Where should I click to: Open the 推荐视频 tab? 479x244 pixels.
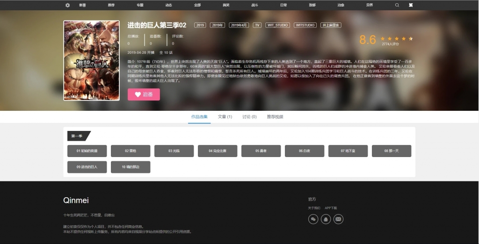[x=275, y=117]
